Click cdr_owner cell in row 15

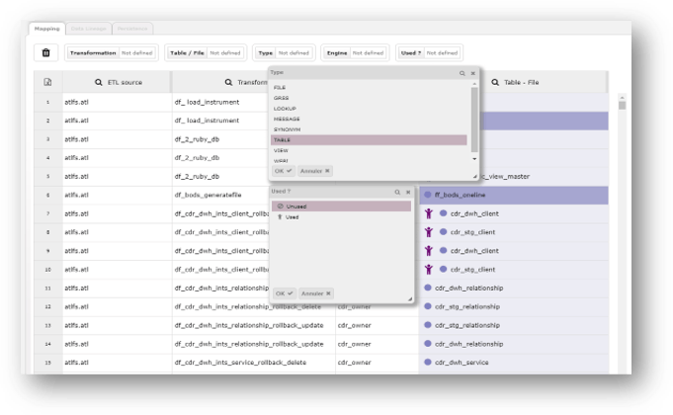377,363
